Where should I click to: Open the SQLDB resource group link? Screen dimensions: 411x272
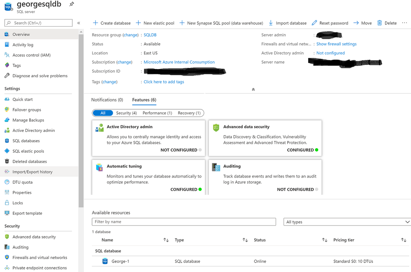pos(150,35)
